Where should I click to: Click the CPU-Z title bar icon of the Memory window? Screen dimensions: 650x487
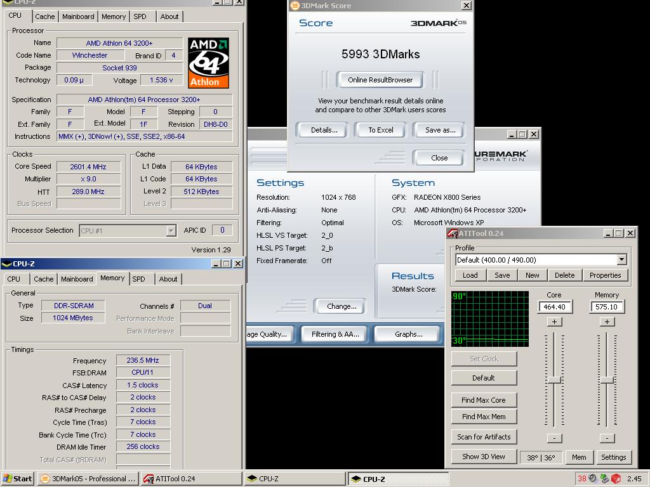6,264
